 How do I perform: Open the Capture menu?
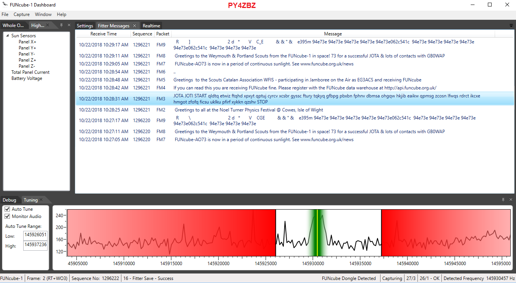(22, 14)
